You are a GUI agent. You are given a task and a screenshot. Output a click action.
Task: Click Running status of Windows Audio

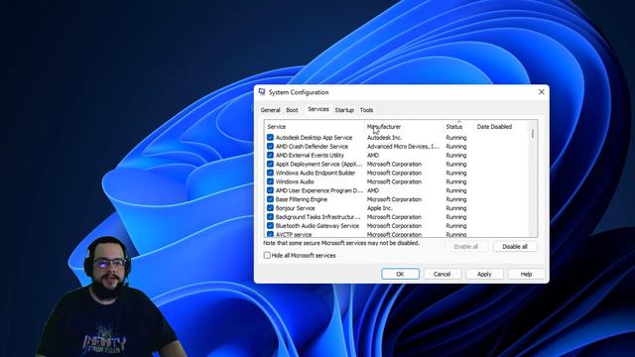pyautogui.click(x=456, y=181)
